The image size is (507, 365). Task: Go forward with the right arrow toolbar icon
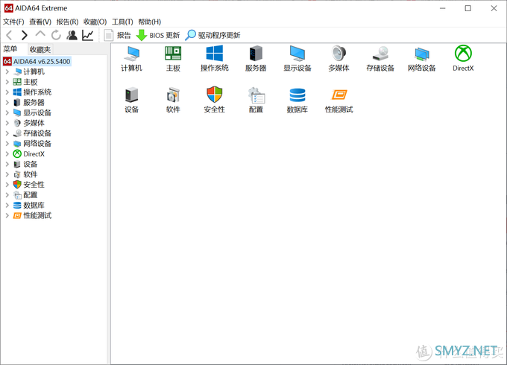[24, 35]
